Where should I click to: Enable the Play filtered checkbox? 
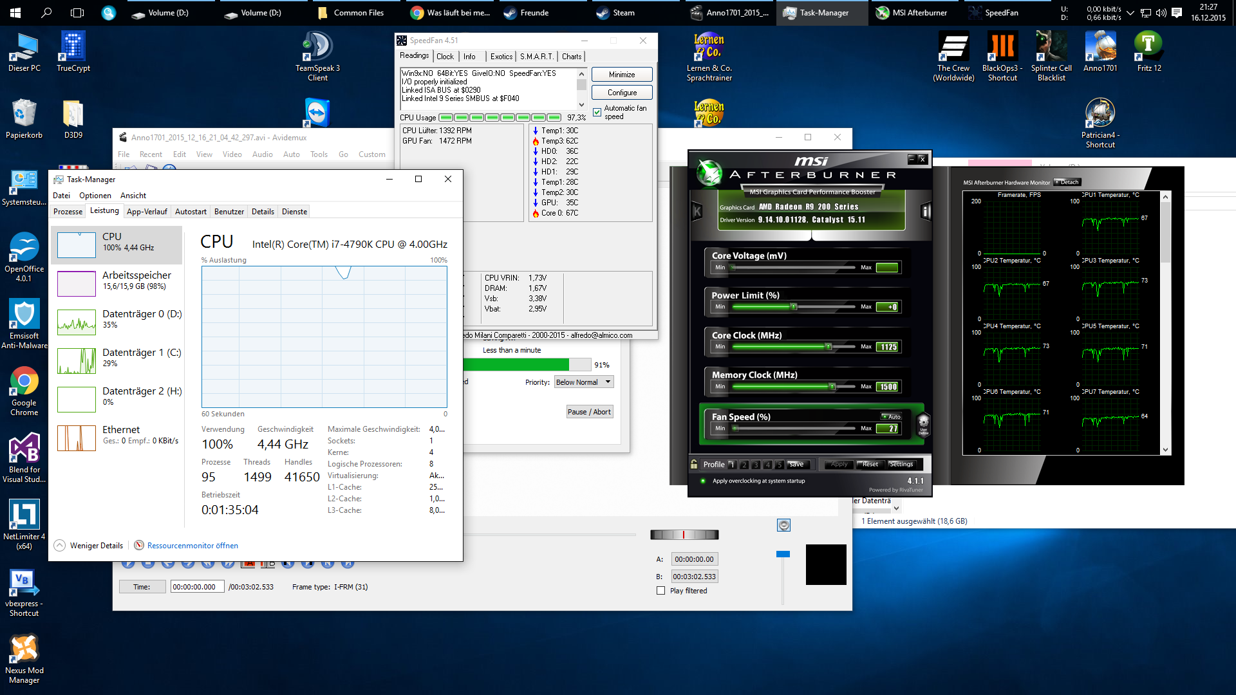[x=660, y=591]
